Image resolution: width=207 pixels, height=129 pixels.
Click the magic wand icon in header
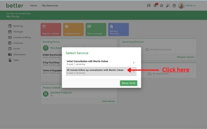coord(168,5)
